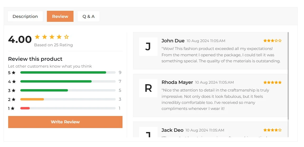
Task: Click the 3 star rating label
Action: click(12, 90)
